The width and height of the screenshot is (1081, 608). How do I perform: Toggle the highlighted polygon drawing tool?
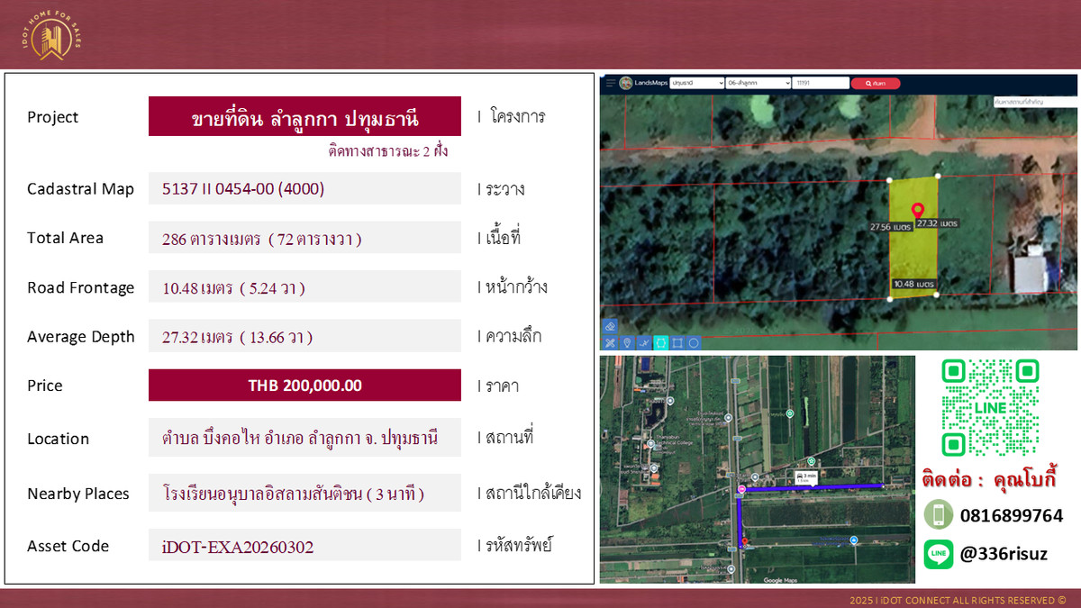click(x=660, y=342)
